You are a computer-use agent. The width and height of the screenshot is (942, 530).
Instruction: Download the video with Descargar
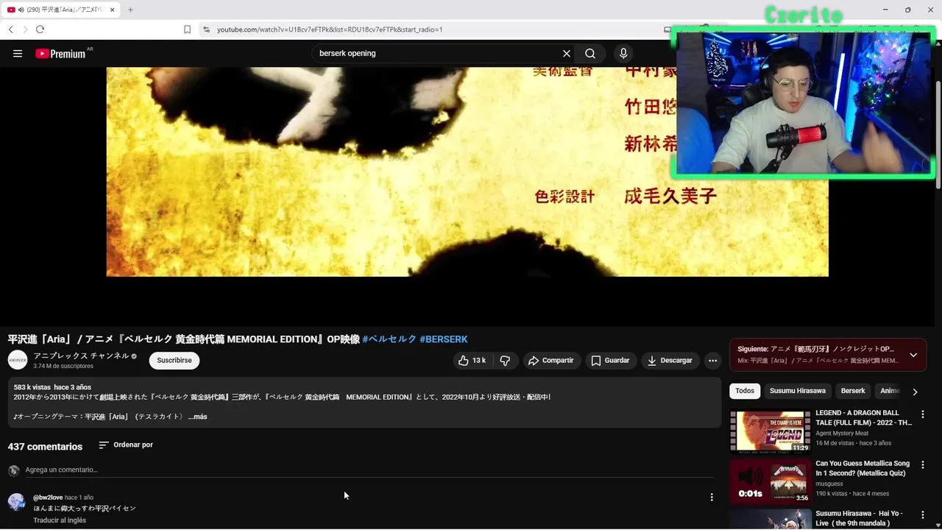point(670,361)
